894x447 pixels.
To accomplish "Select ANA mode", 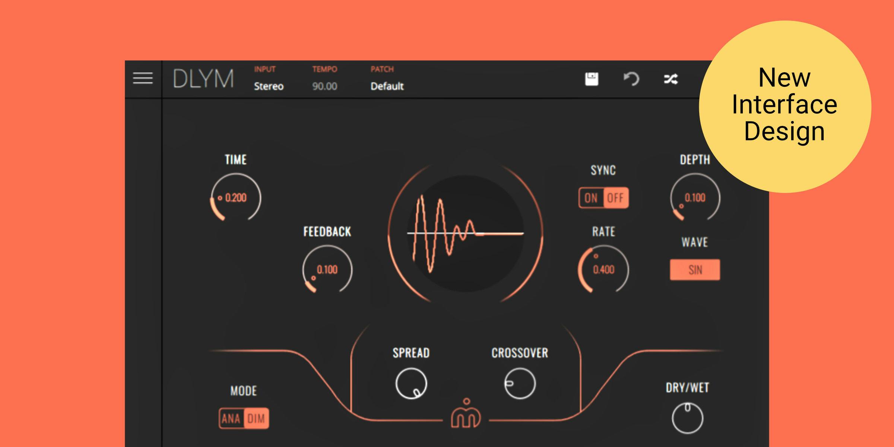I will (231, 418).
